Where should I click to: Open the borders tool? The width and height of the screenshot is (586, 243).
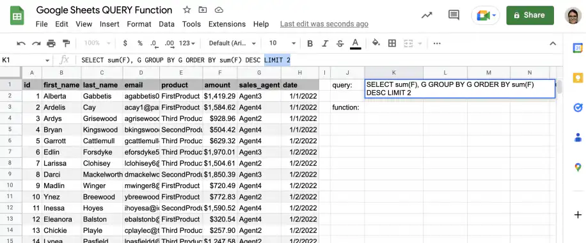coord(392,43)
